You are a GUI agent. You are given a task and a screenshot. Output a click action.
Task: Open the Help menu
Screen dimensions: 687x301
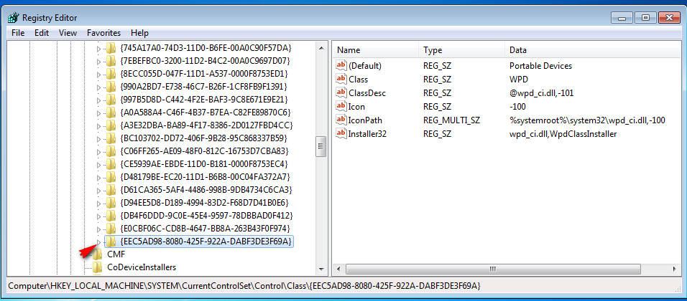tap(139, 33)
